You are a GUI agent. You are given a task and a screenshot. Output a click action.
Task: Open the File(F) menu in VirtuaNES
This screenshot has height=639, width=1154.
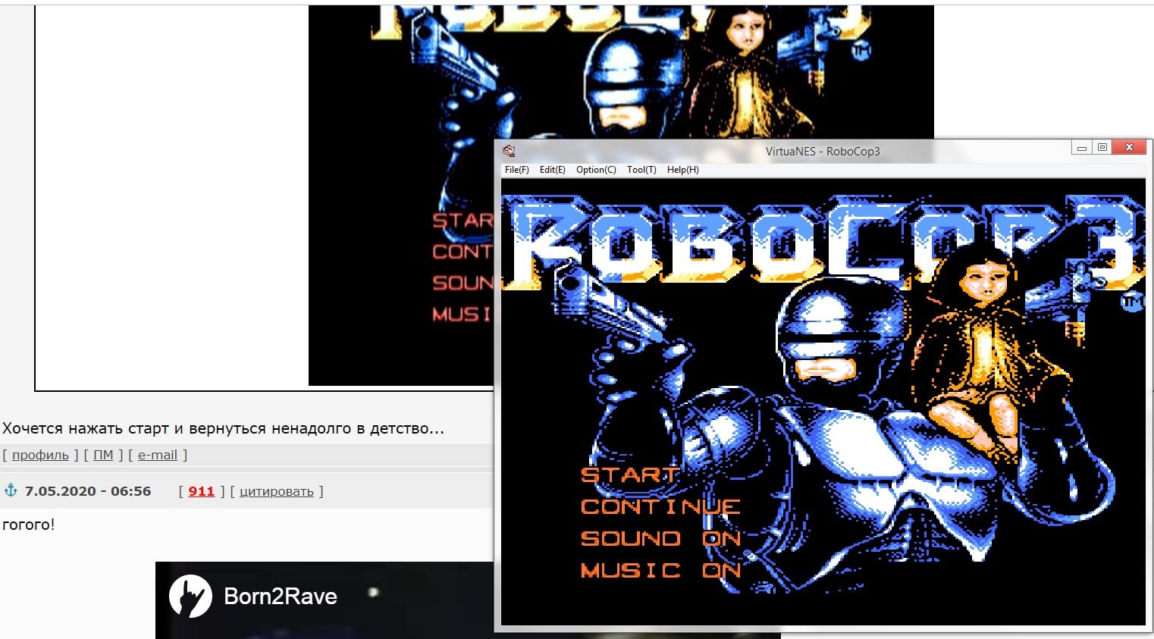coord(516,170)
